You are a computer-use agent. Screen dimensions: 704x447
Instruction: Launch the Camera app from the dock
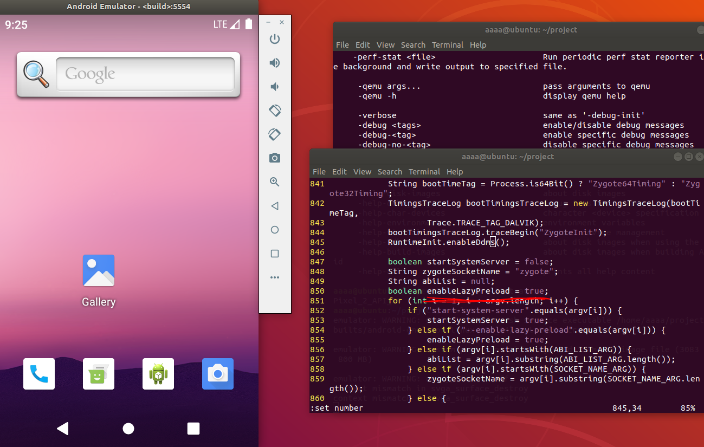(218, 374)
